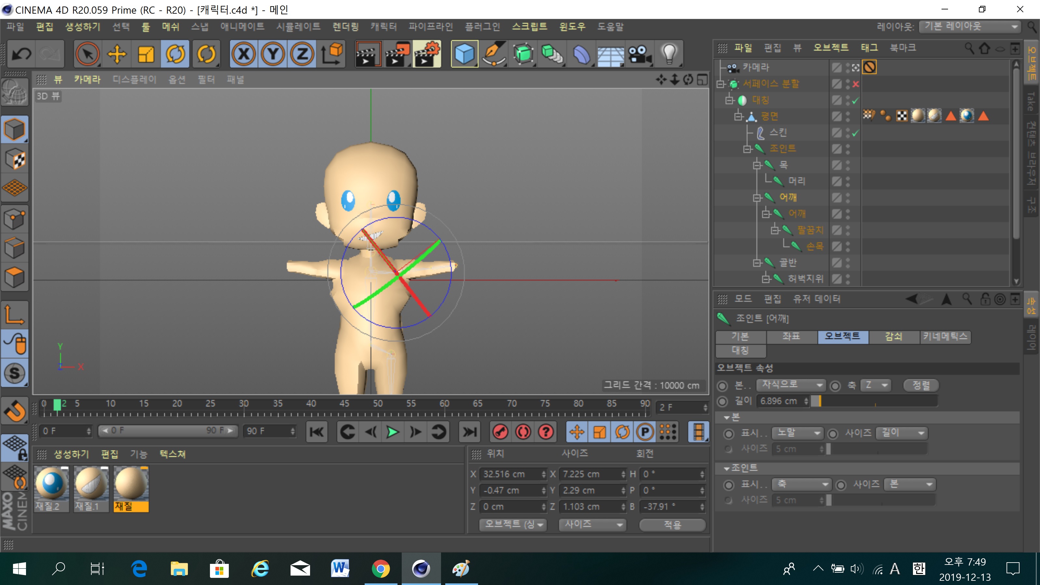This screenshot has width=1040, height=585.
Task: Open the floor environment object icon
Action: 611,54
